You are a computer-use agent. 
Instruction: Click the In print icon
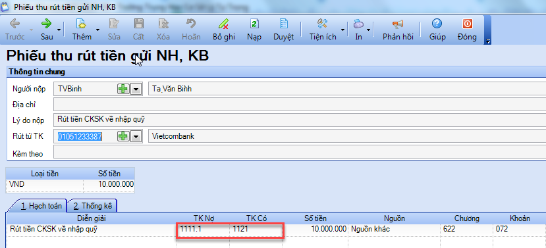click(358, 24)
